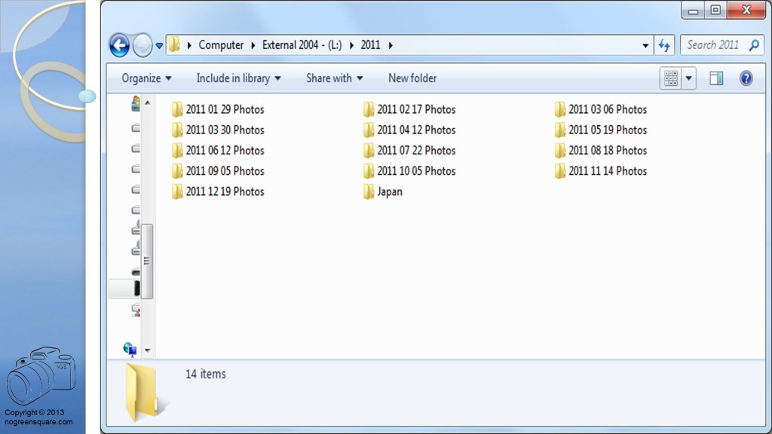Click the New folder button
772x434 pixels.
coord(412,78)
